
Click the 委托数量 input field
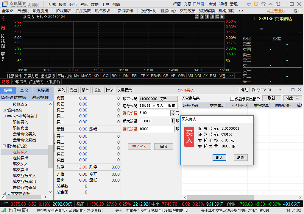[156, 129]
